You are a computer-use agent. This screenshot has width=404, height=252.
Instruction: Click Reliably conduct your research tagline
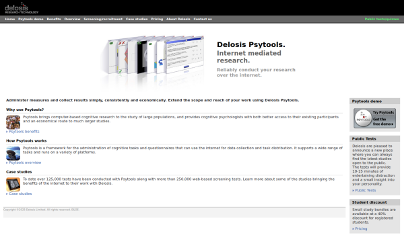tap(256, 73)
